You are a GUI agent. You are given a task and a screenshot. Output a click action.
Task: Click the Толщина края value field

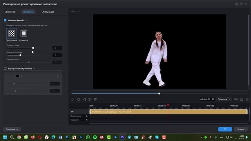[x=57, y=48]
